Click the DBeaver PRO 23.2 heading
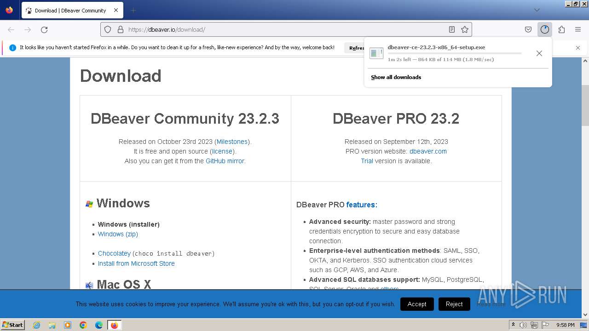 tap(396, 119)
